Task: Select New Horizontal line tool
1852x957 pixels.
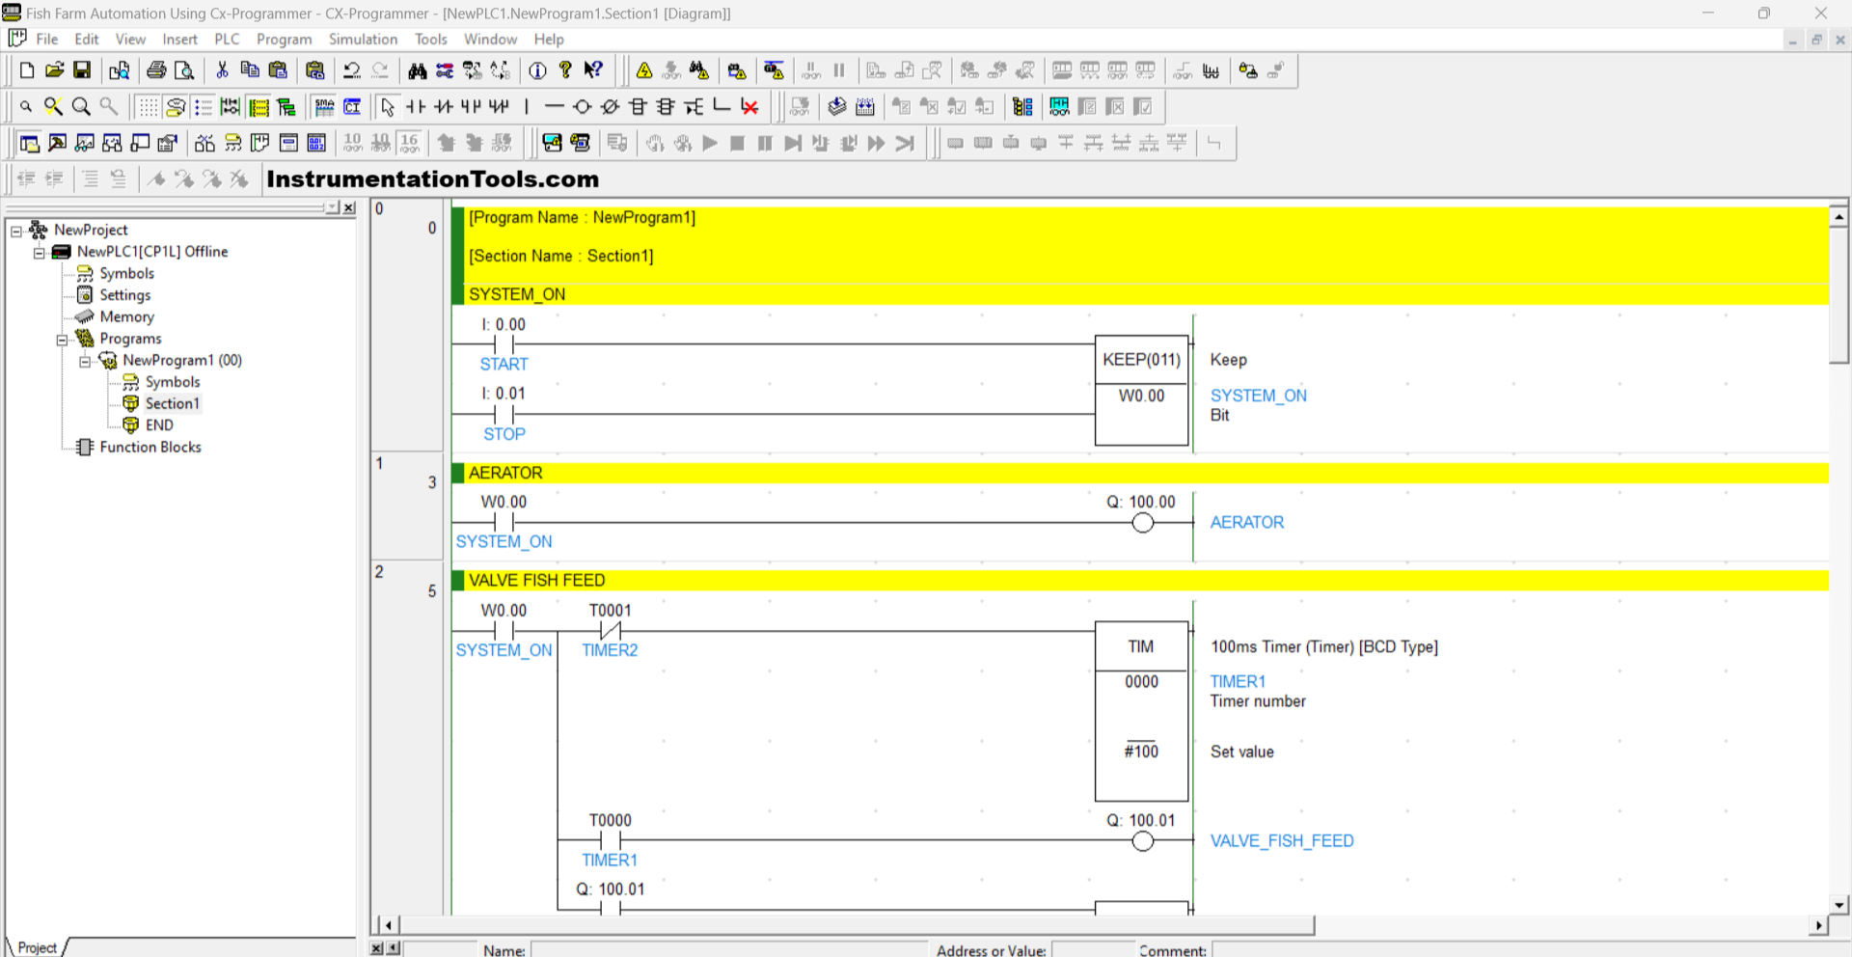Action: [x=555, y=107]
